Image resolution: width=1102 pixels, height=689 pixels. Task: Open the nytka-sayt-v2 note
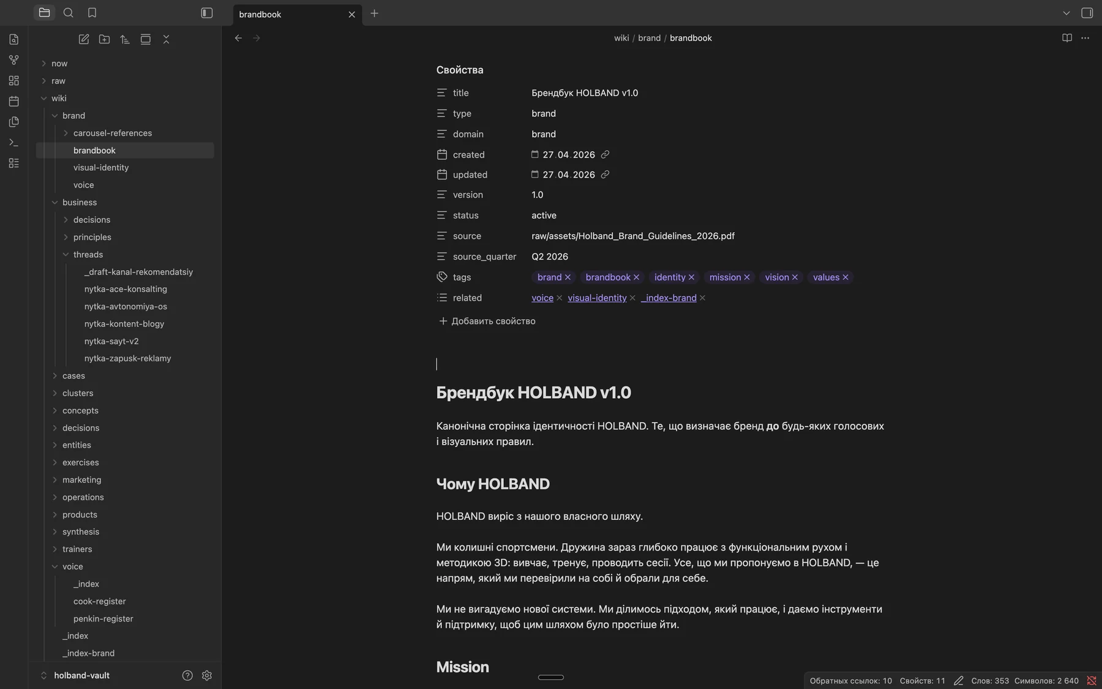point(111,341)
